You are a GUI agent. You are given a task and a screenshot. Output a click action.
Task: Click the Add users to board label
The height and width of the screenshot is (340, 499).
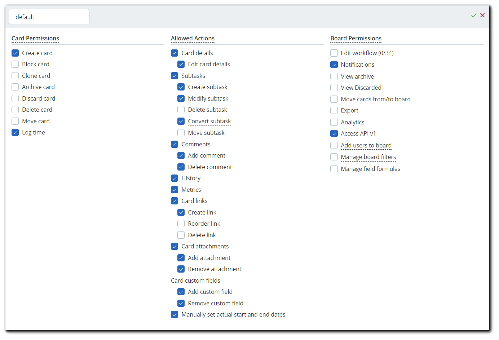[x=366, y=145]
